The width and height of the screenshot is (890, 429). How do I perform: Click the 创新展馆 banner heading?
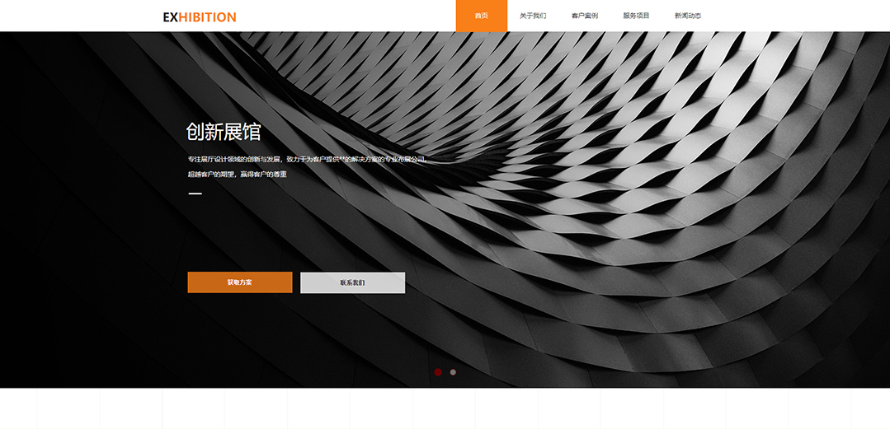tap(224, 132)
